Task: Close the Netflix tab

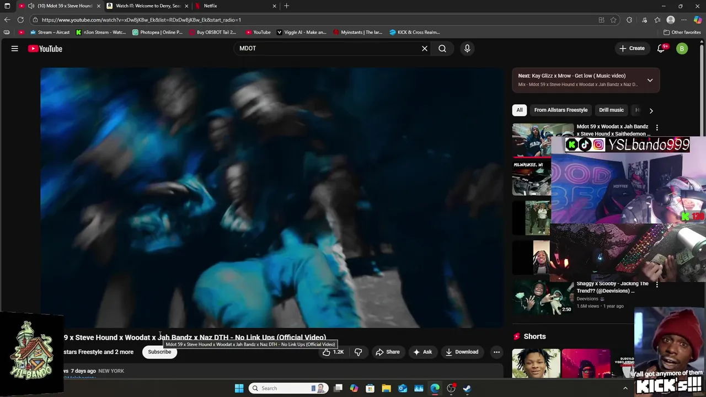Action: point(274,6)
